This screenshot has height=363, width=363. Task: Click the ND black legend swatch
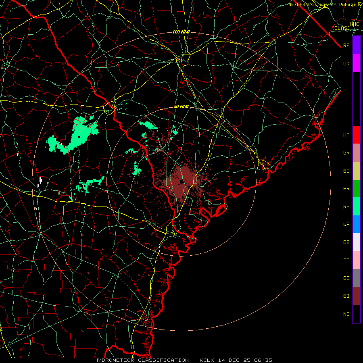(356, 314)
